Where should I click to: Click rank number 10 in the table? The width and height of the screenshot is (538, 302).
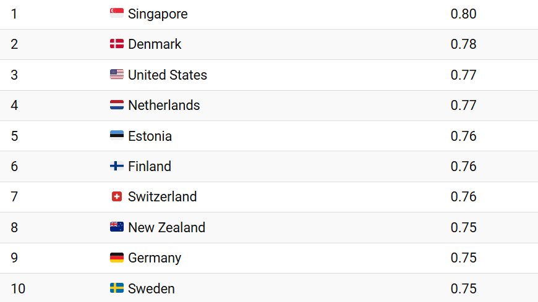(x=18, y=288)
